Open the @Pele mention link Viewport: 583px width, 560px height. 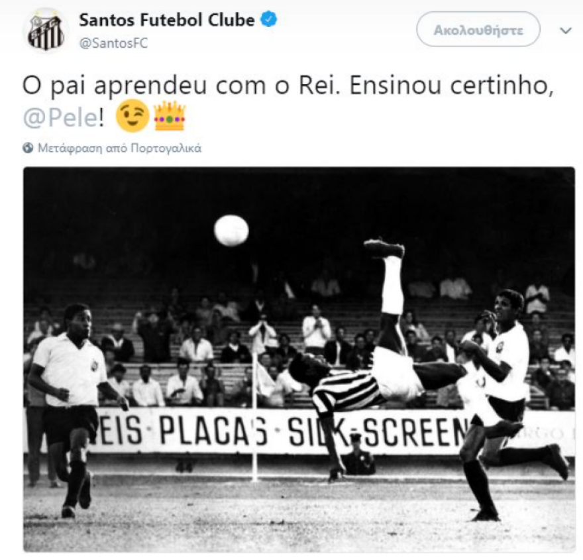pyautogui.click(x=60, y=118)
